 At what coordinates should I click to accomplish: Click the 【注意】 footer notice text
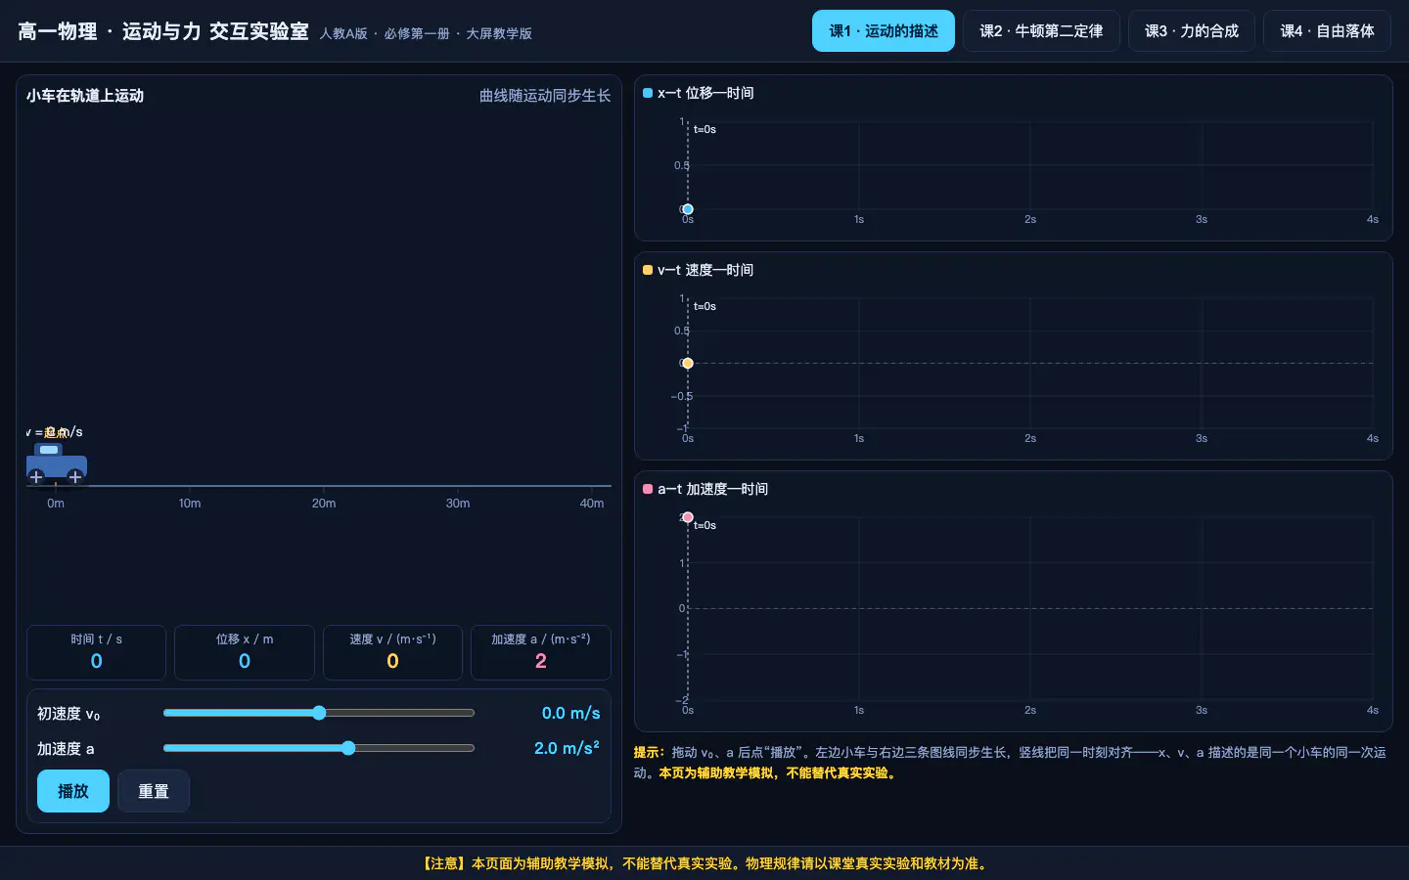(704, 863)
